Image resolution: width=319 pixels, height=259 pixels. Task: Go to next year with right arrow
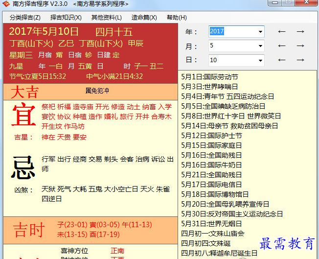pyautogui.click(x=300, y=31)
